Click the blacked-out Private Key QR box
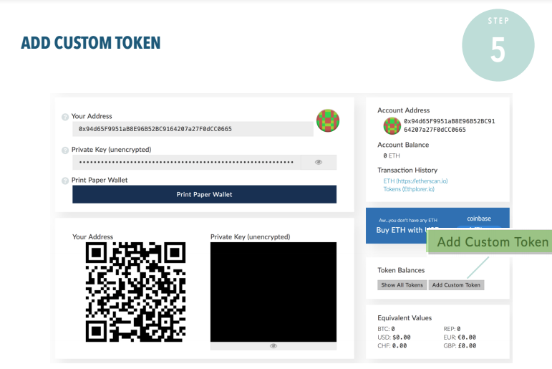Image resolution: width=552 pixels, height=369 pixels. coord(273,292)
